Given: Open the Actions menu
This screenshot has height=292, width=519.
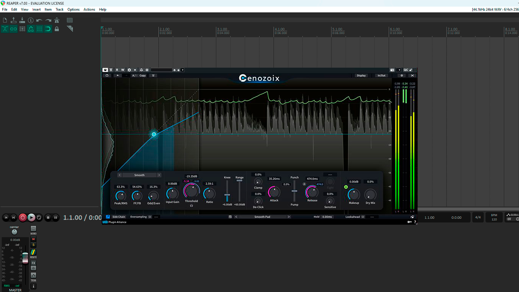Looking at the screenshot, I should tap(89, 10).
